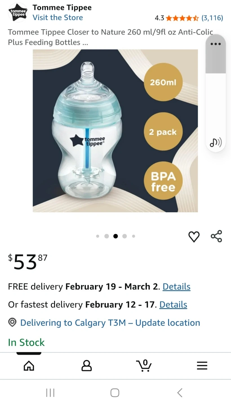Select the fourth image carousel dot
This screenshot has width=231, height=406.
point(125,236)
